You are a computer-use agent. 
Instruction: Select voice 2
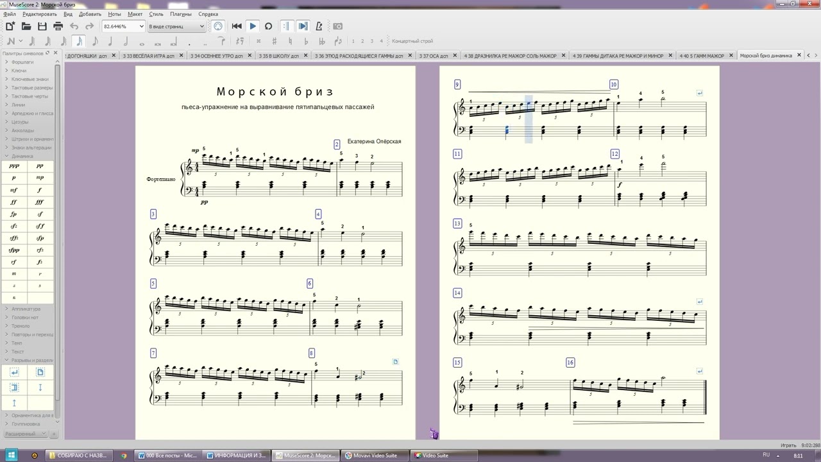coord(362,41)
